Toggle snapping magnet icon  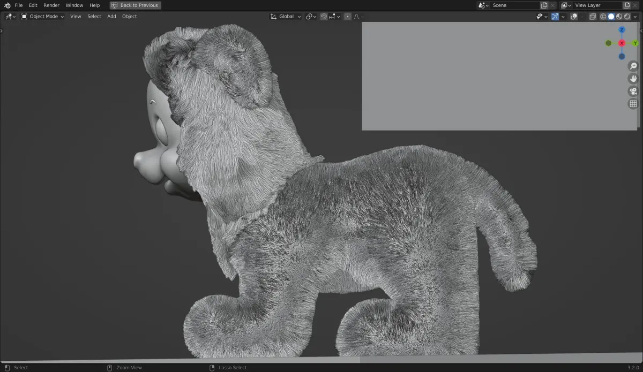(x=324, y=17)
